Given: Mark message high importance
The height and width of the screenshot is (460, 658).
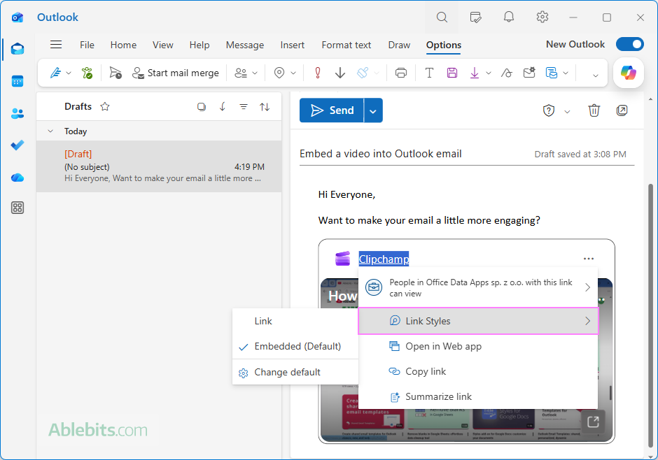Looking at the screenshot, I should 318,73.
